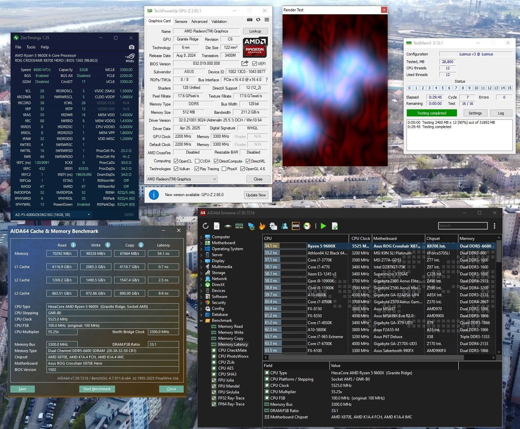Select Memory Read under Benchmark tree
Viewport: 520px width, 429px height.
(x=230, y=326)
